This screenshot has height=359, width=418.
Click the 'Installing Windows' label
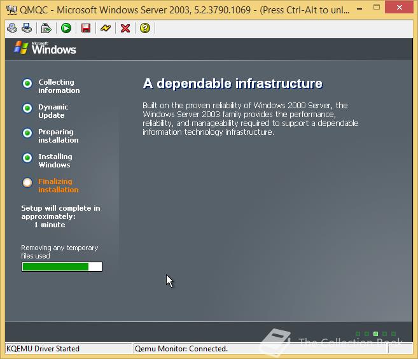click(55, 160)
